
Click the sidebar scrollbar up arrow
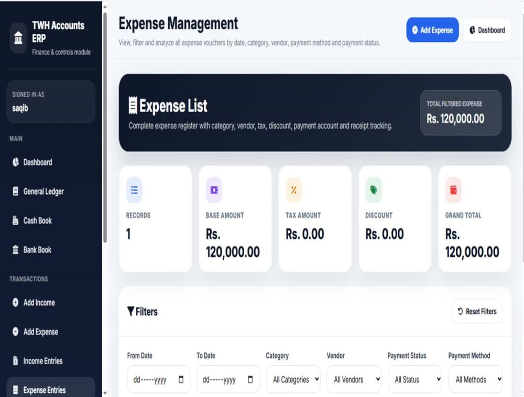coord(105,6)
